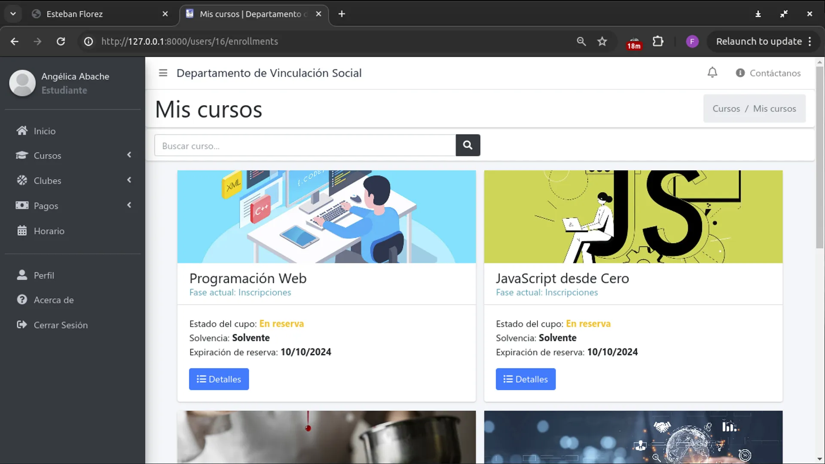
Task: Click the Contáctanos link
Action: click(775, 73)
